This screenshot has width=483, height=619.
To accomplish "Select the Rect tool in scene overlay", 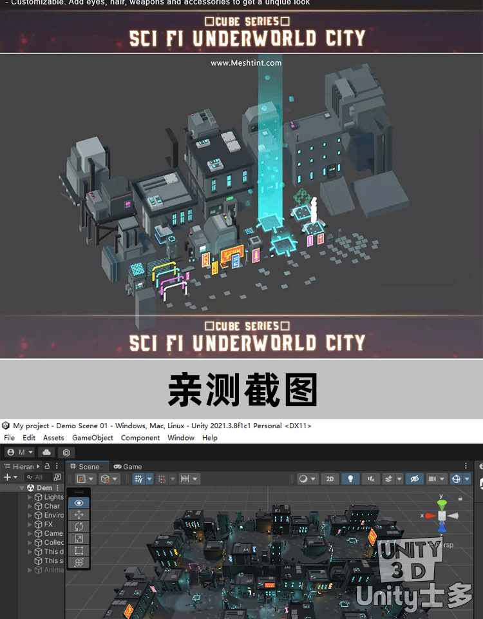I will (x=79, y=550).
